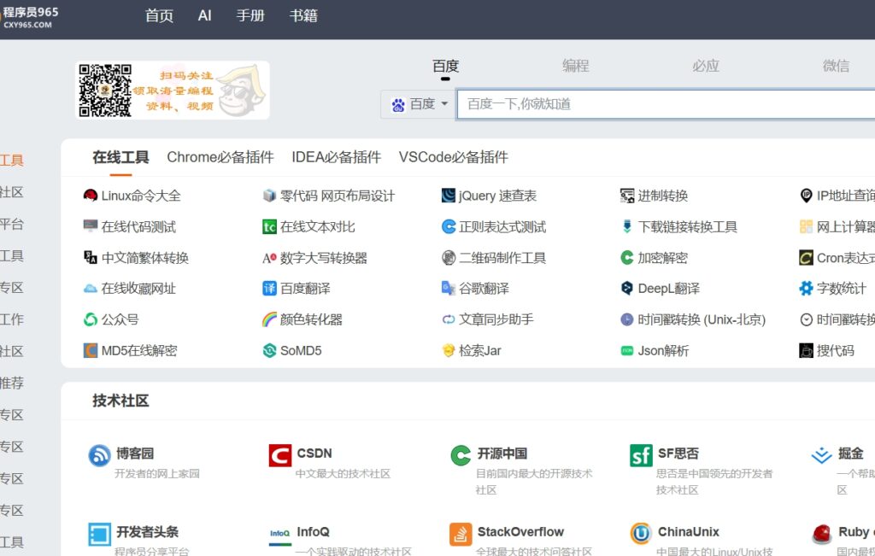Click the 中文简繁体转换 icon
This screenshot has width=875, height=556.
91,258
